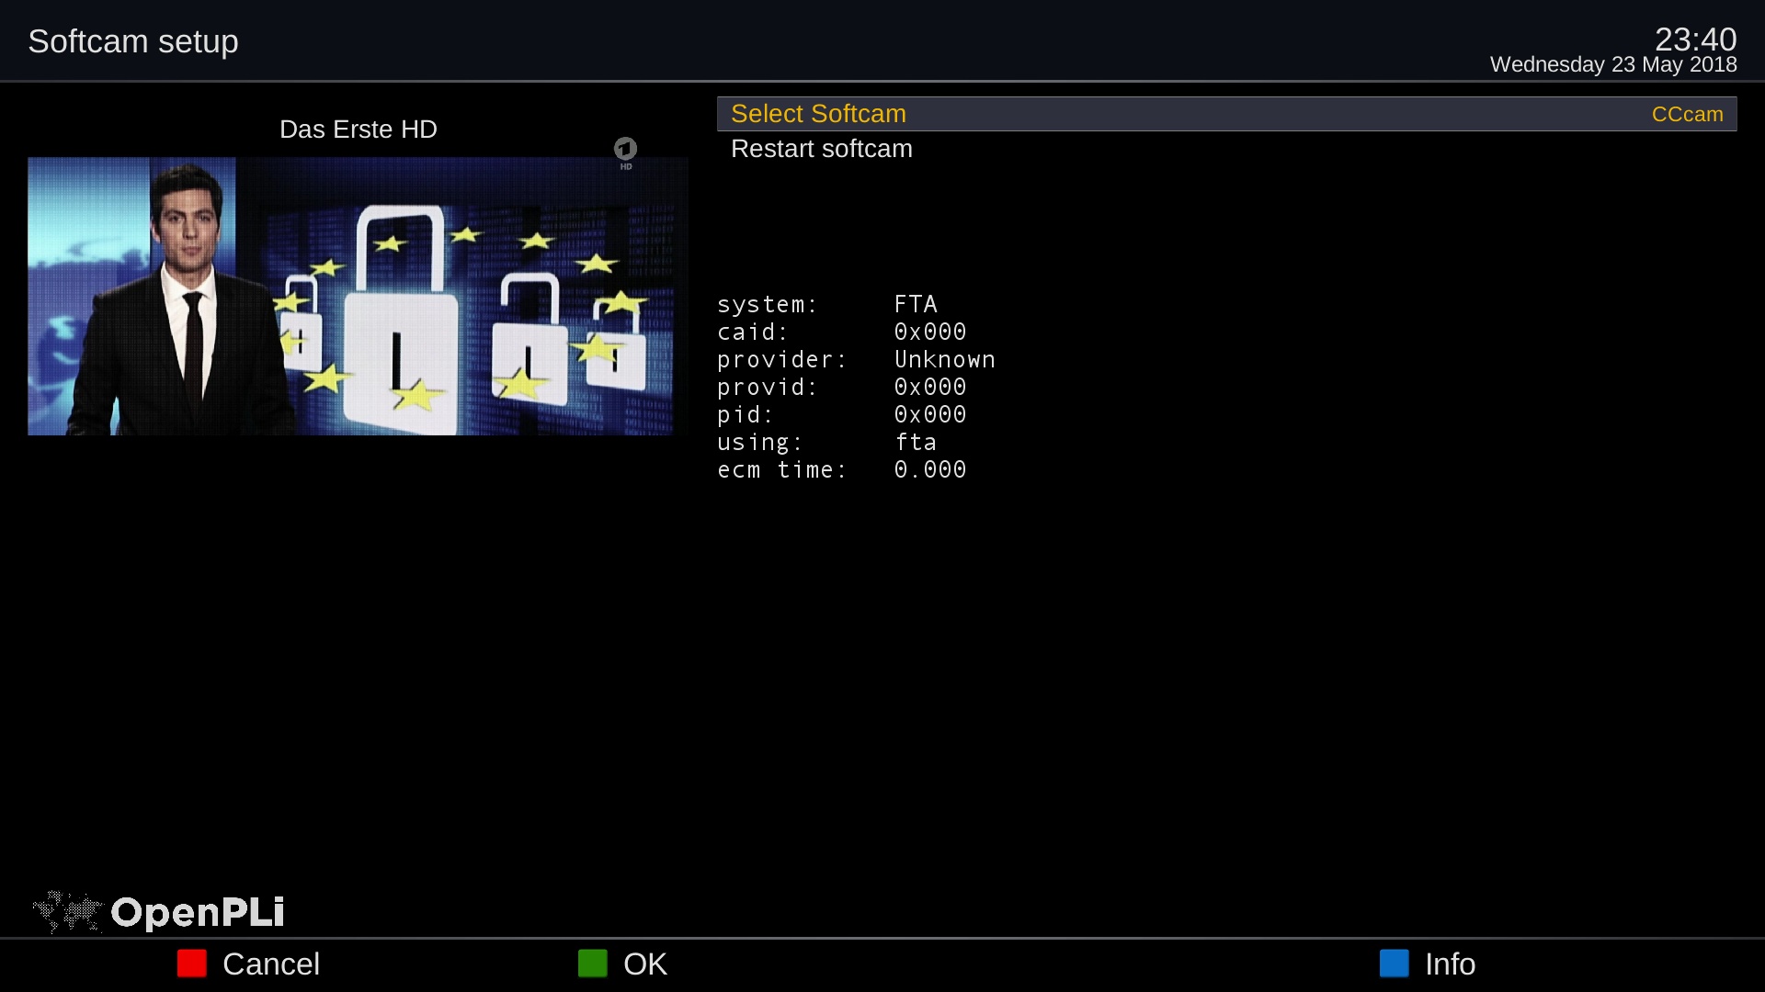Image resolution: width=1765 pixels, height=992 pixels.
Task: Click the 'caid:' 0x000 info line
Action: [842, 332]
